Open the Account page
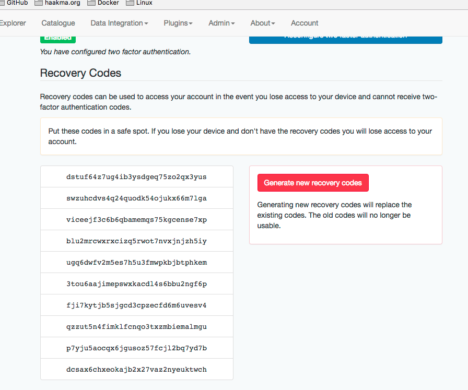The width and height of the screenshot is (468, 390). pos(304,23)
